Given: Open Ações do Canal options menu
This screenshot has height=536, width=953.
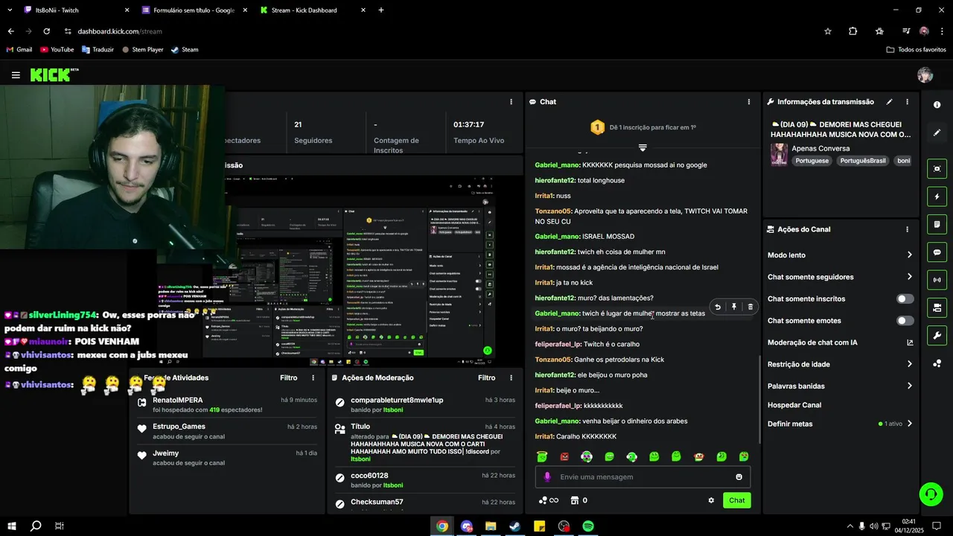Looking at the screenshot, I should click(907, 229).
